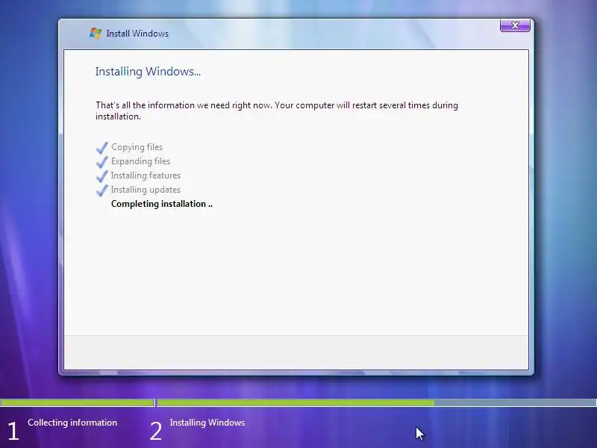Screen dimensions: 597x448
Task: Click the bold 'Completing installation ..' text
Action: coord(162,204)
